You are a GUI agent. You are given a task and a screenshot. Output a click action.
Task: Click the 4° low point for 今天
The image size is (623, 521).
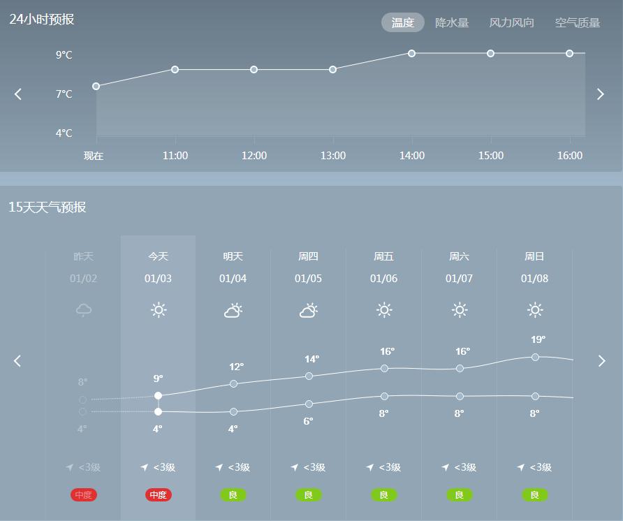click(158, 412)
